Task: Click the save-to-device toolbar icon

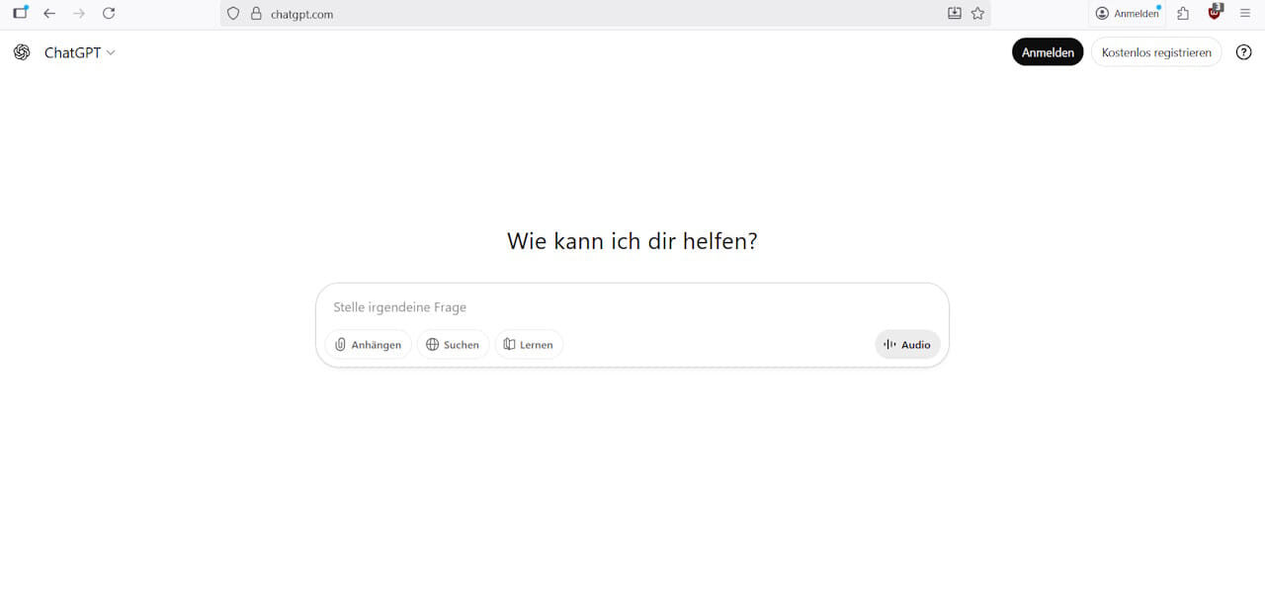Action: (954, 13)
